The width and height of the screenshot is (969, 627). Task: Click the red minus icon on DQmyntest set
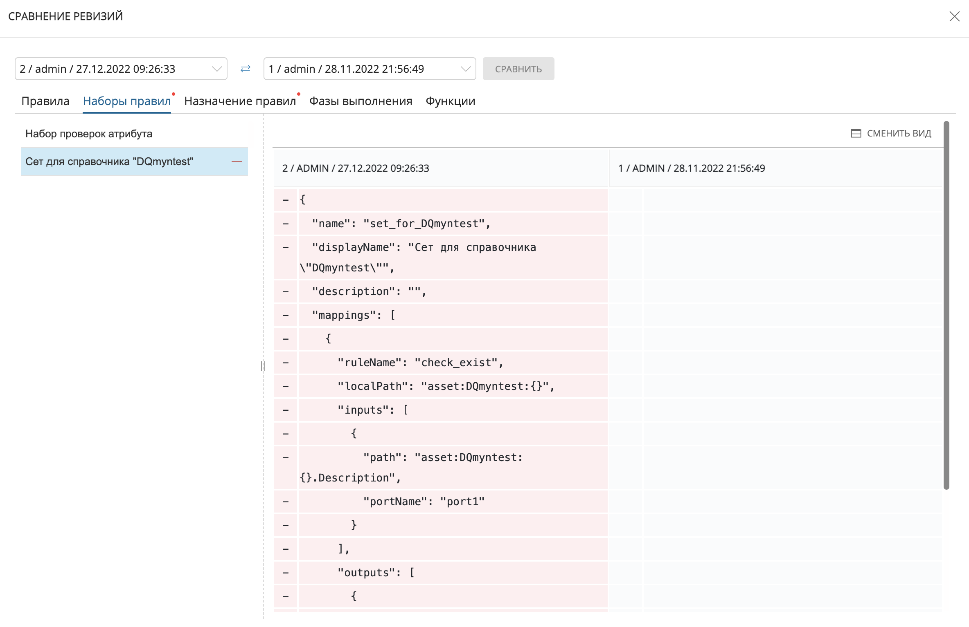pyautogui.click(x=237, y=161)
